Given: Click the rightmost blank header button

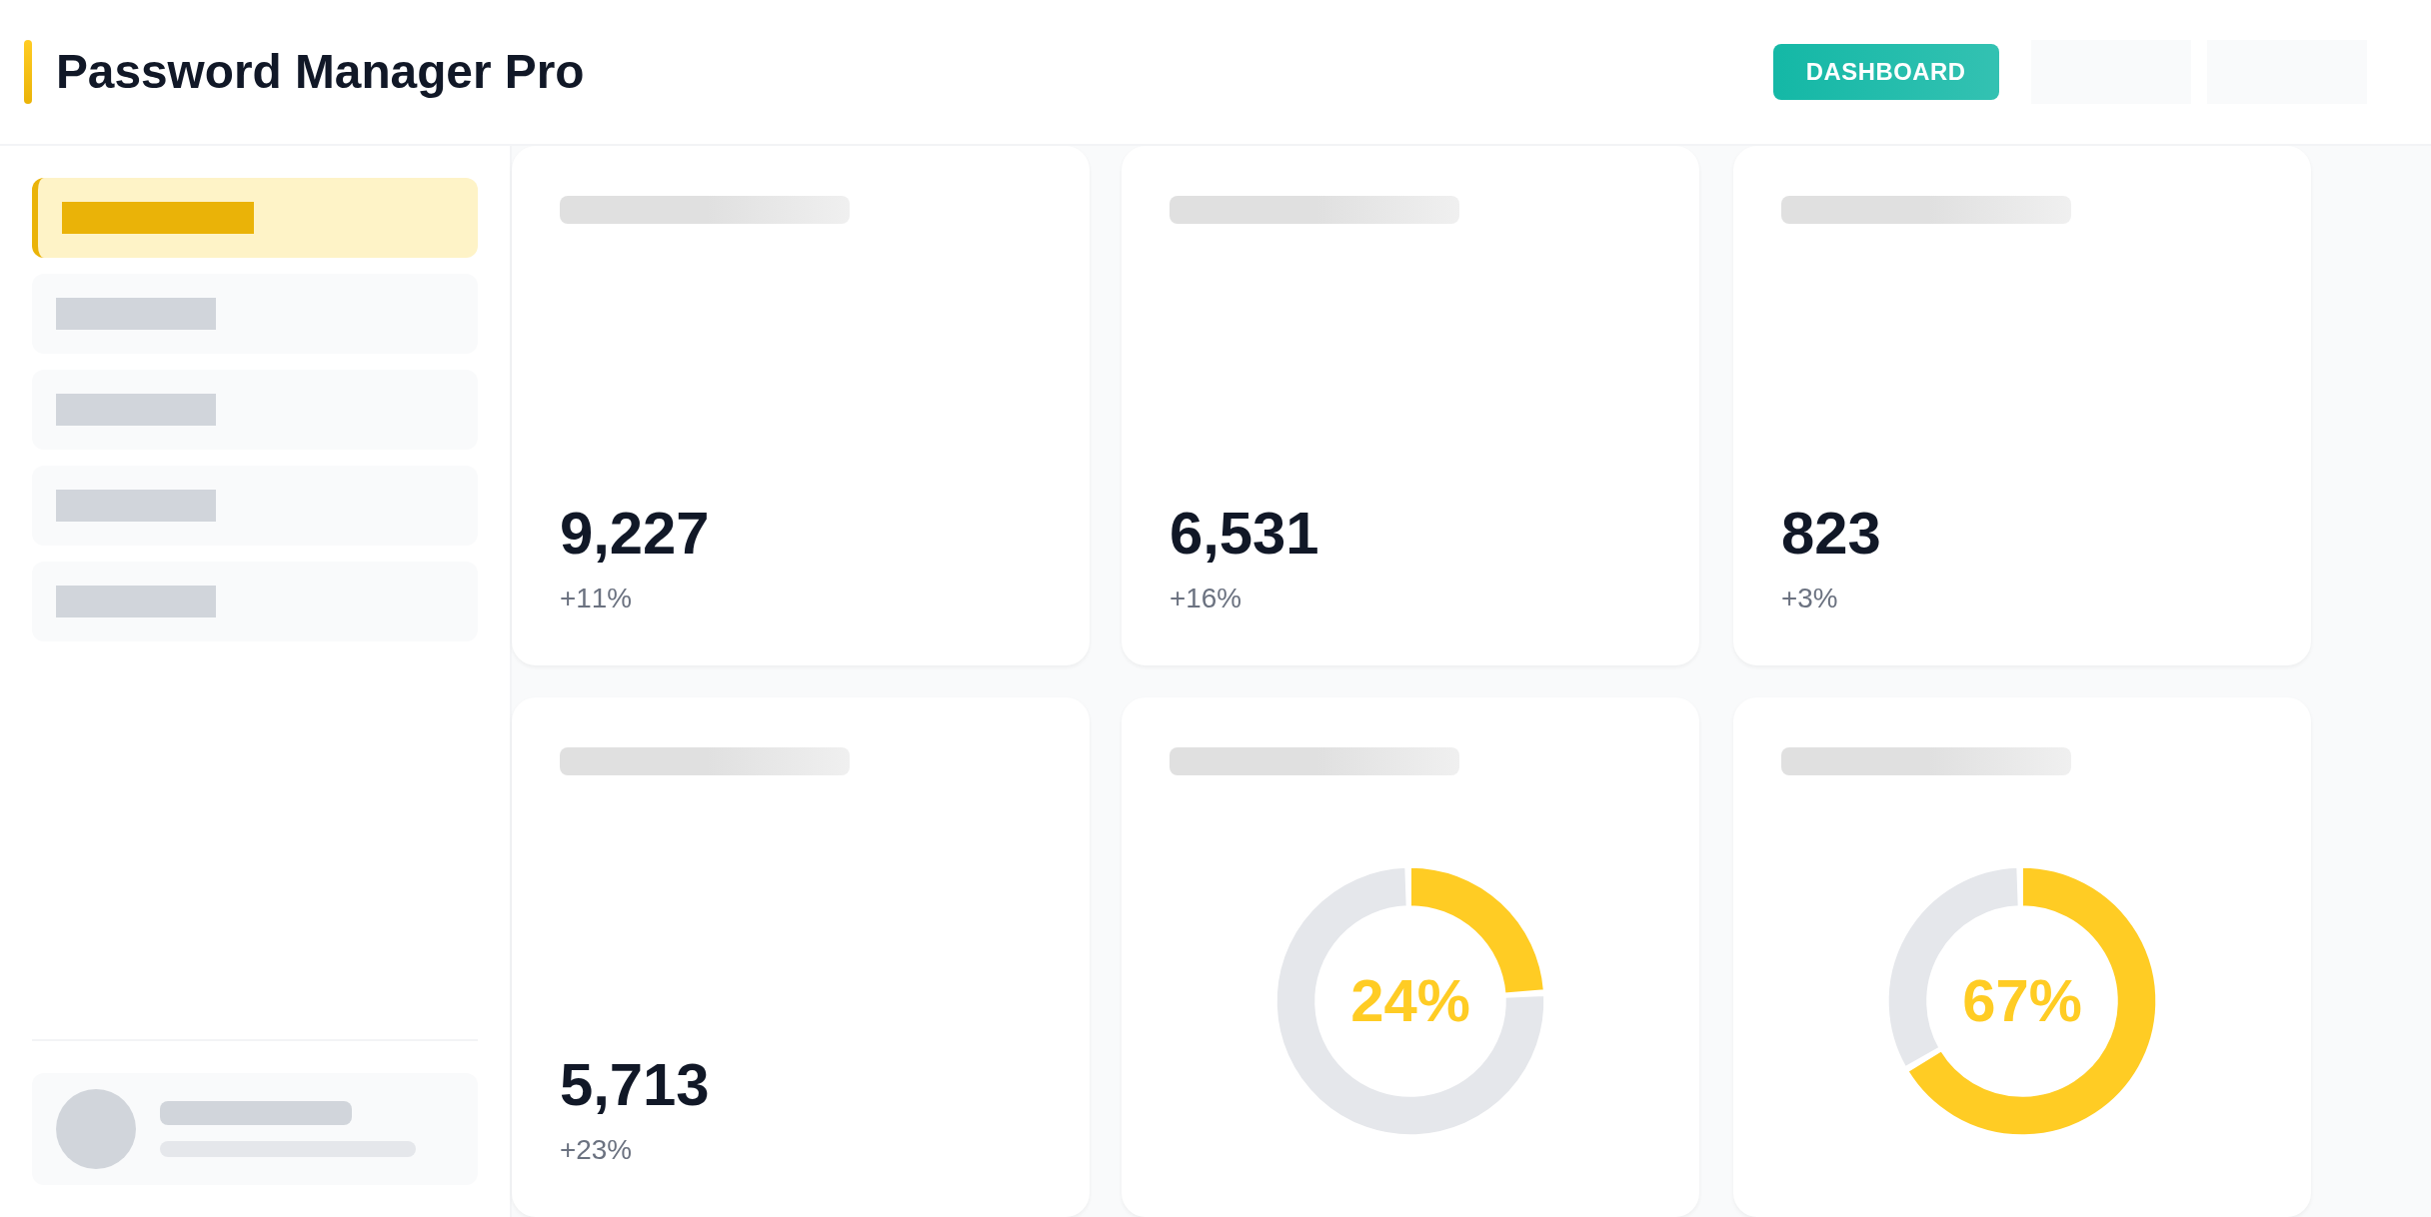Looking at the screenshot, I should point(2286,72).
